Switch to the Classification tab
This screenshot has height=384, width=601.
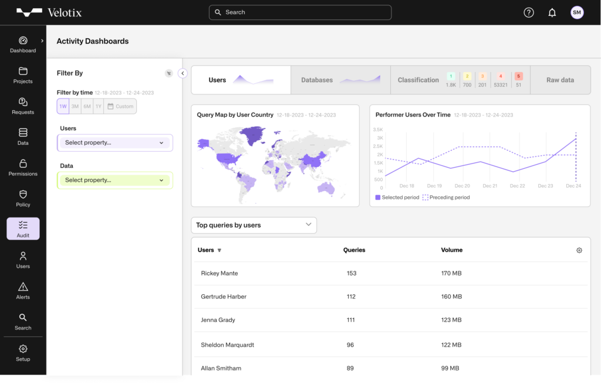coord(460,80)
